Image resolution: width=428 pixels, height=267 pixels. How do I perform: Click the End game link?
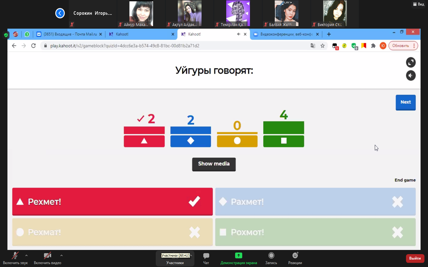tap(405, 180)
